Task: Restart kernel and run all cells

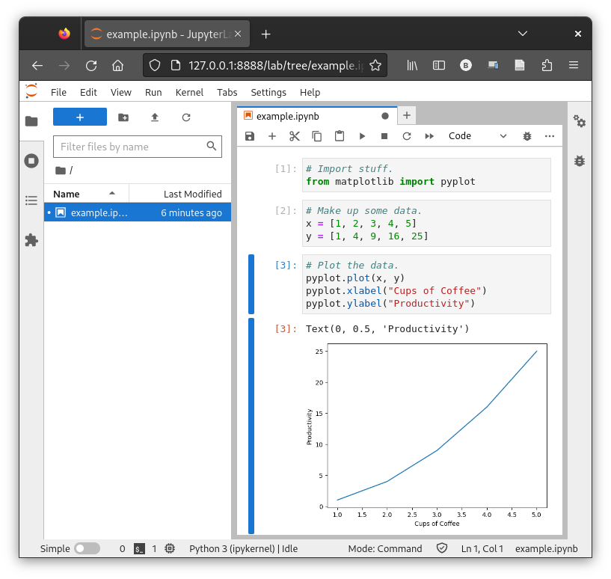Action: [x=429, y=135]
